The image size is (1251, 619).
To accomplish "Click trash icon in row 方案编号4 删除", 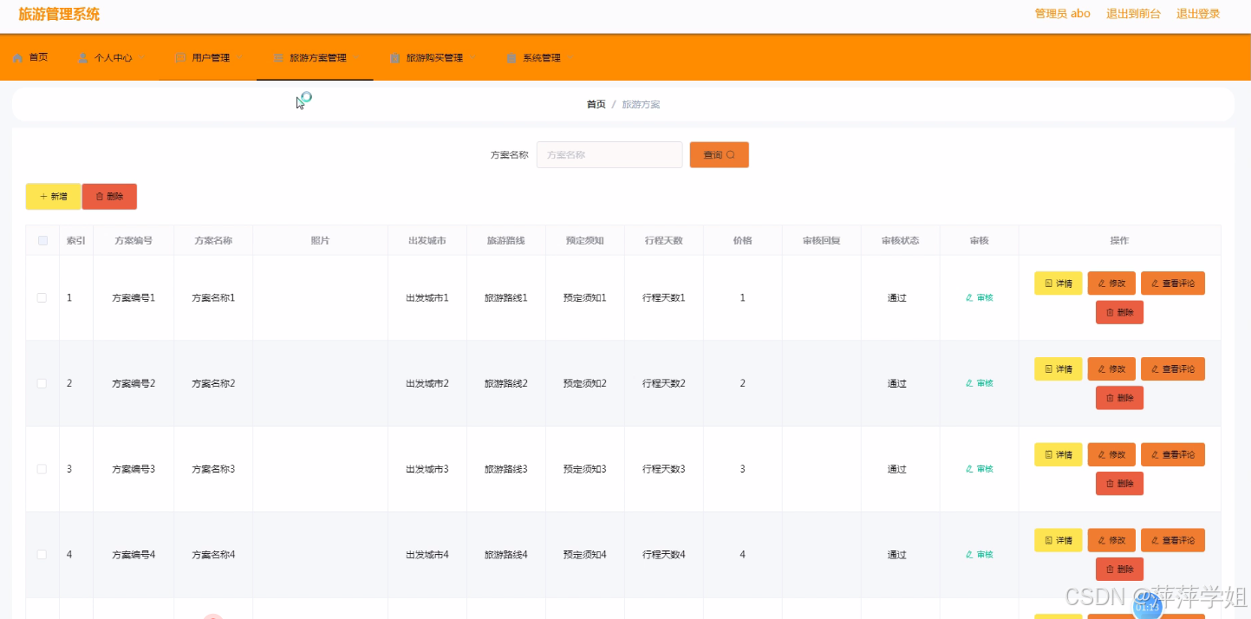I will click(1110, 570).
